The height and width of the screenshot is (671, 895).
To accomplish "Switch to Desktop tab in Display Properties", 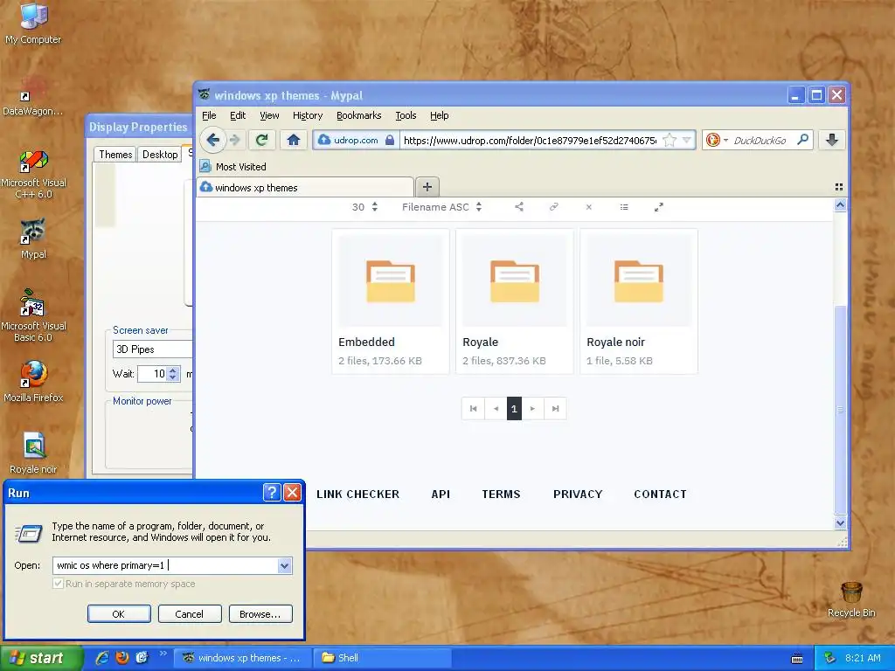I will pyautogui.click(x=160, y=154).
